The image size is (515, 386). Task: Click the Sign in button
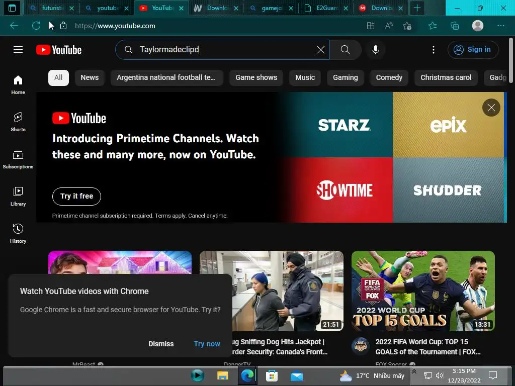point(473,50)
